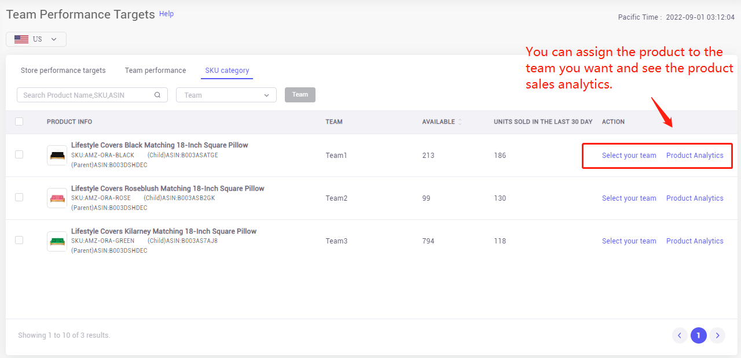Open black pillow product thumbnail

(x=57, y=156)
